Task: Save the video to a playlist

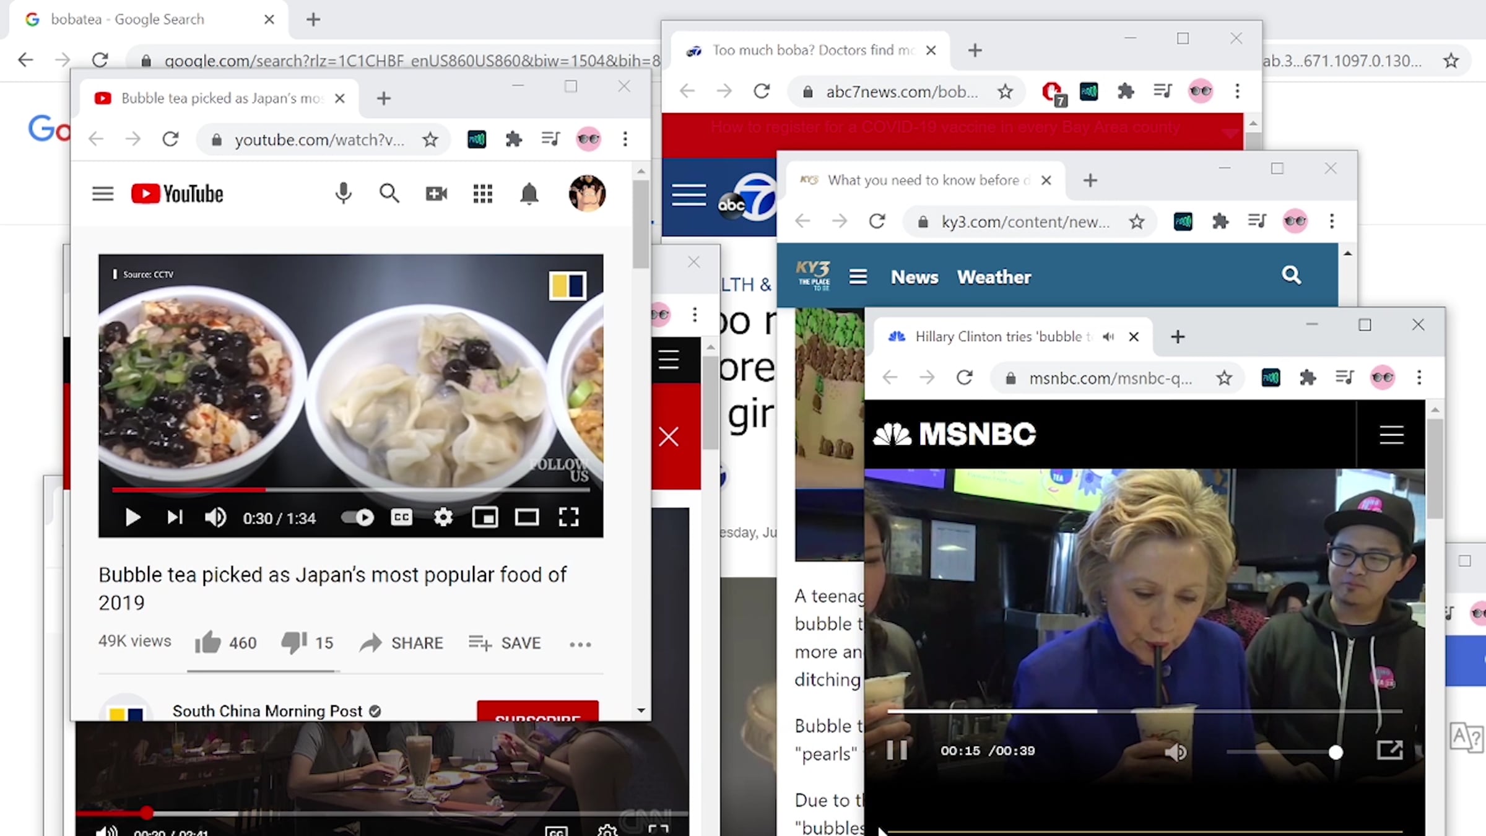Action: point(505,643)
